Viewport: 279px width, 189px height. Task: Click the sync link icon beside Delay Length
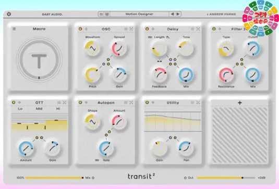tap(150, 37)
